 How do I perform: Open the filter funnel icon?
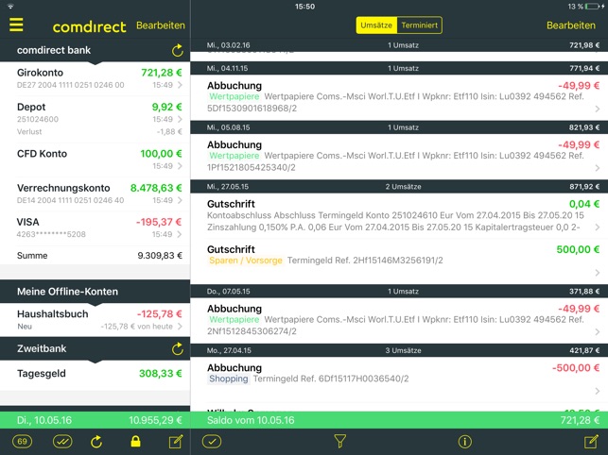coord(340,442)
